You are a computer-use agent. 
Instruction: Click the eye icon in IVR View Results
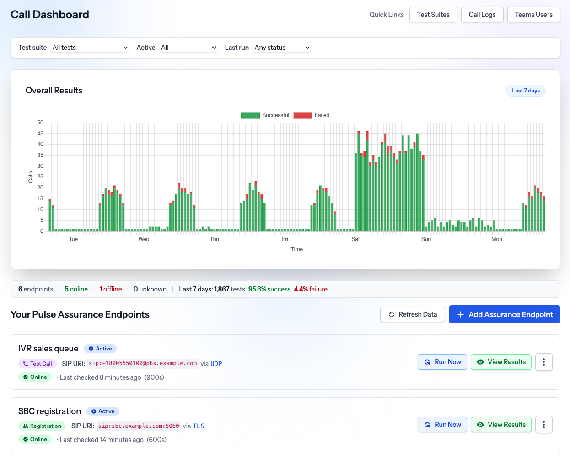click(480, 362)
